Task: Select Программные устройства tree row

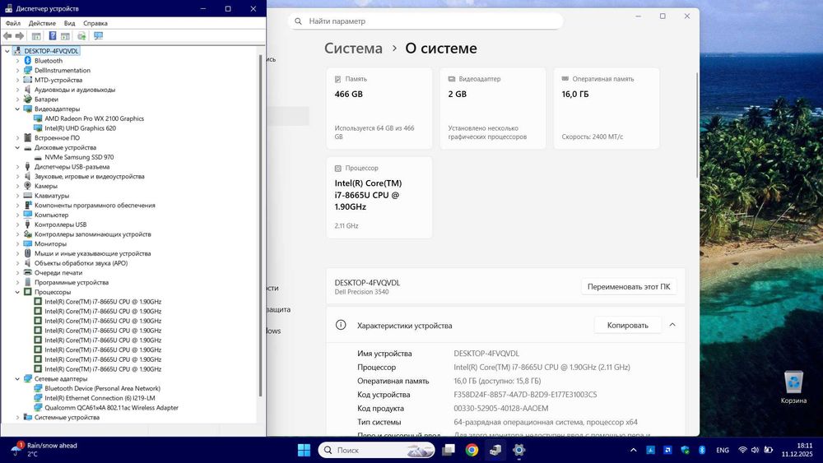Action: (72, 282)
